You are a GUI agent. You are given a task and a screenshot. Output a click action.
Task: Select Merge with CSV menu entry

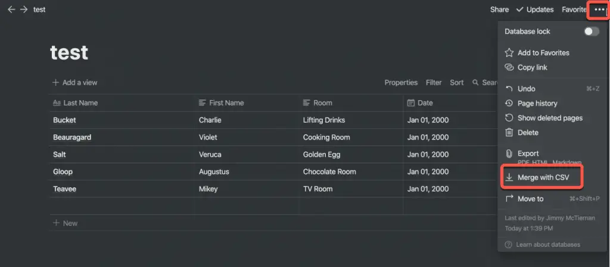[543, 178]
